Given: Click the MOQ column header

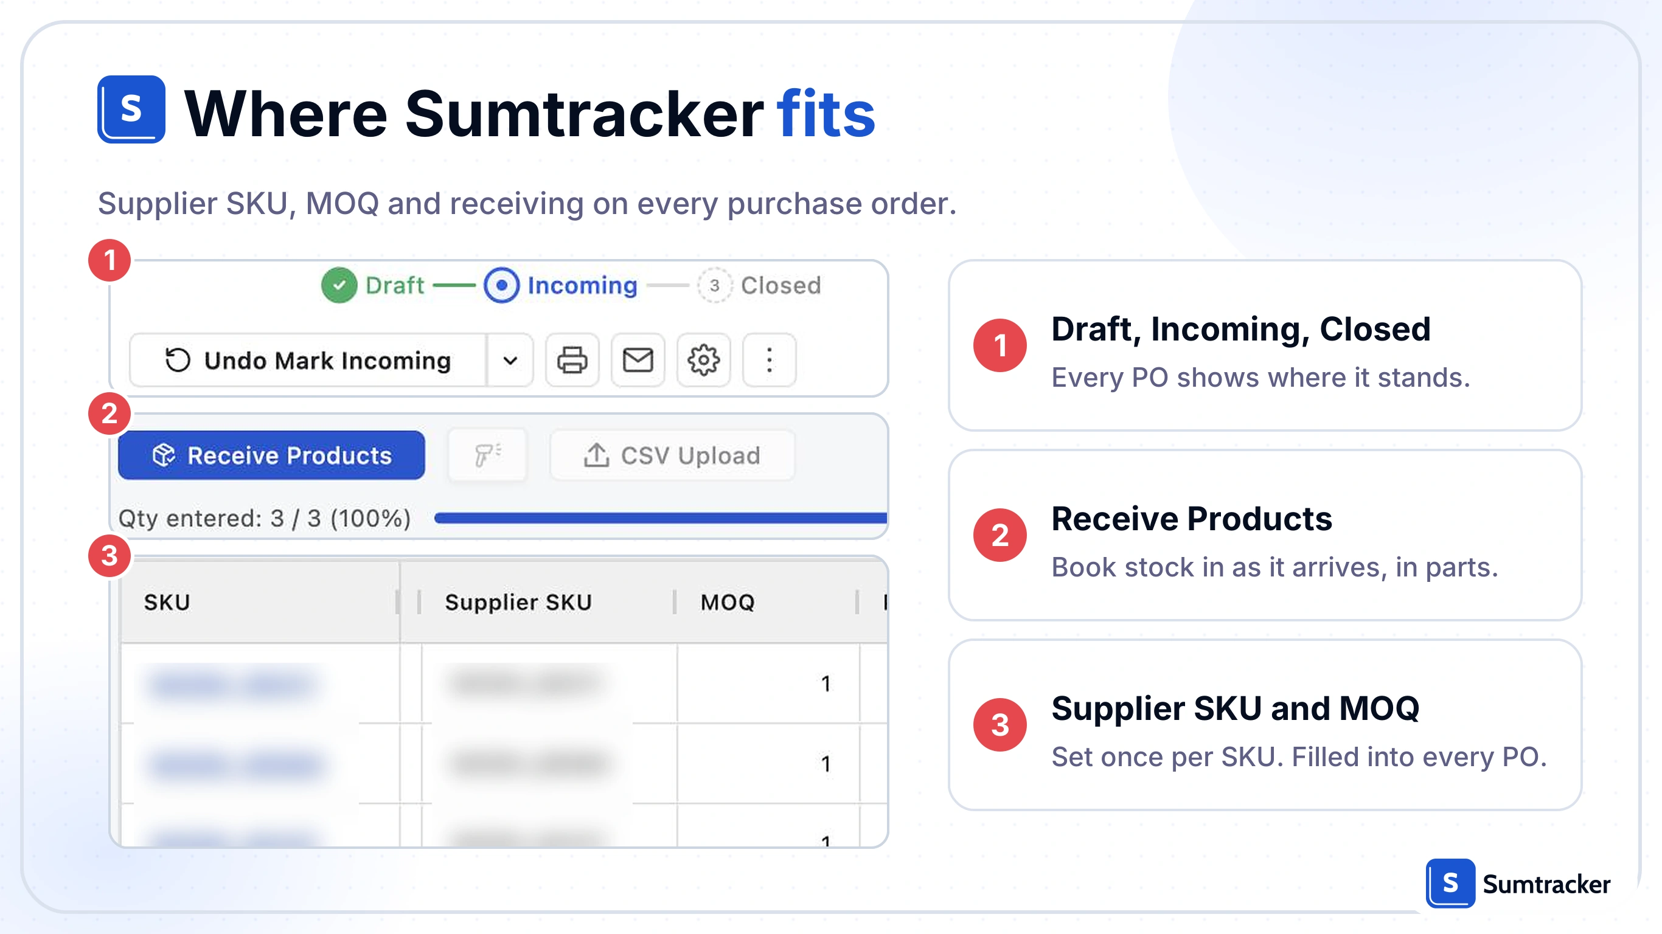Looking at the screenshot, I should point(768,603).
